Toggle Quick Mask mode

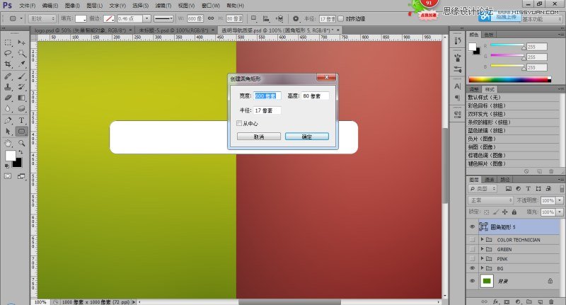tap(8, 176)
